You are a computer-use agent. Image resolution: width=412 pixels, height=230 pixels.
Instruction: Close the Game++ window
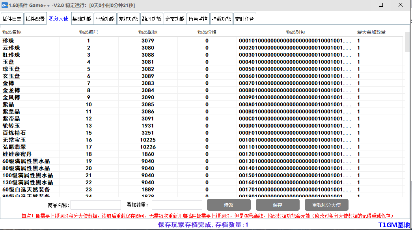[401, 5]
